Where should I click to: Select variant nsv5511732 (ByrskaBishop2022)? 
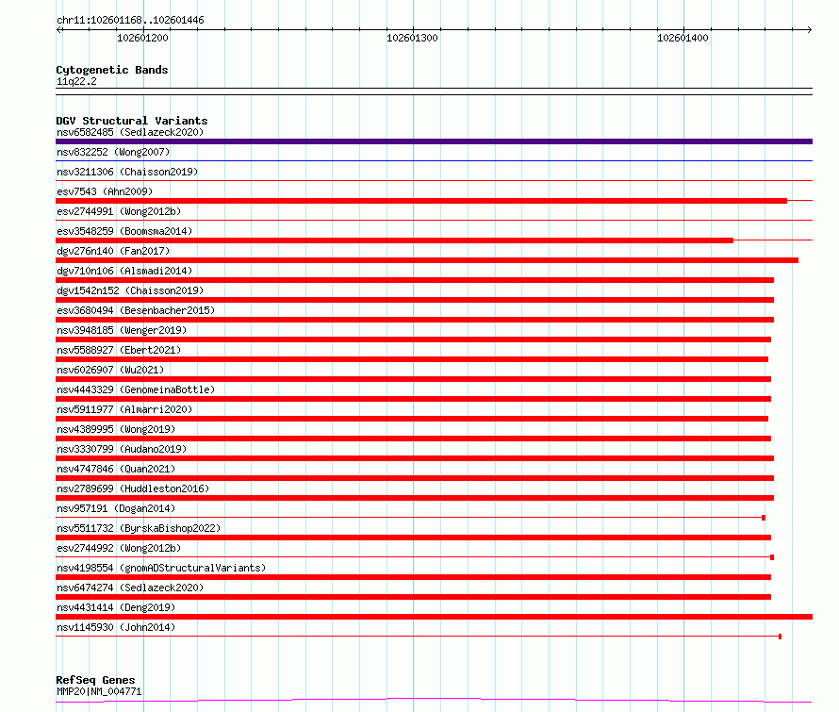click(x=139, y=528)
